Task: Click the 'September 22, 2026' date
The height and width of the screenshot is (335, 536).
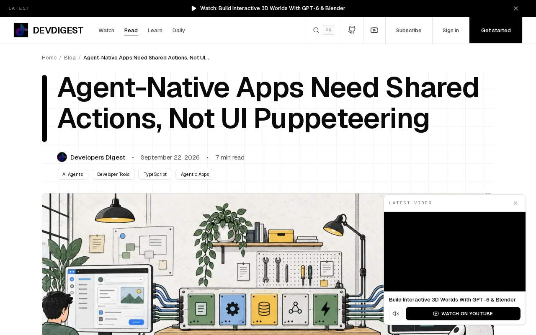Action: tap(170, 157)
